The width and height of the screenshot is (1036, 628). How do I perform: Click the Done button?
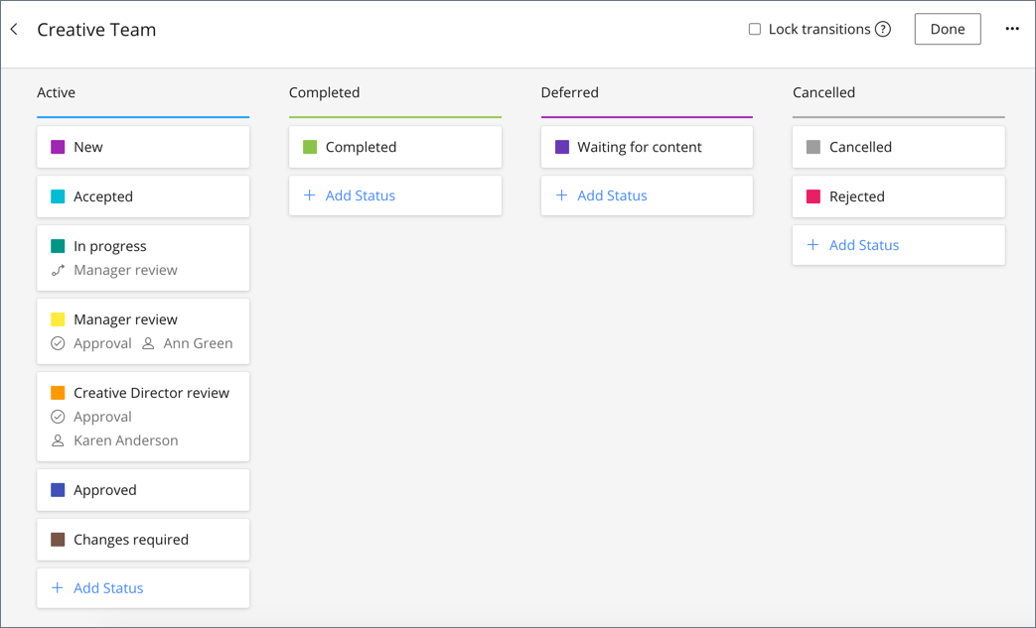pyautogui.click(x=947, y=29)
